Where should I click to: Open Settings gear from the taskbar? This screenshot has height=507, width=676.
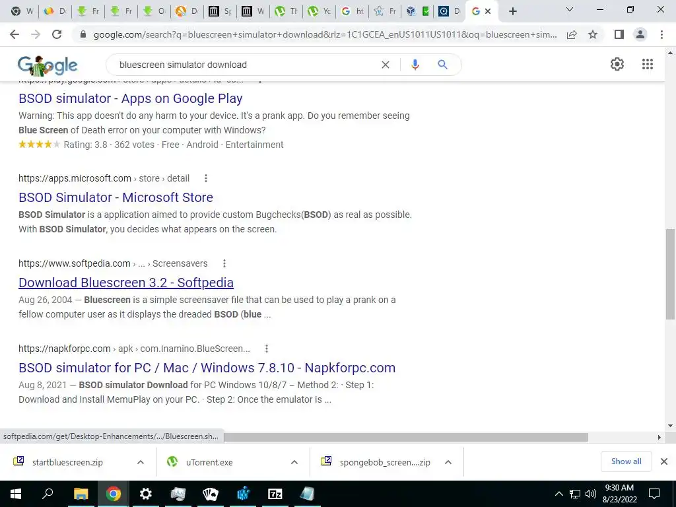pos(146,494)
